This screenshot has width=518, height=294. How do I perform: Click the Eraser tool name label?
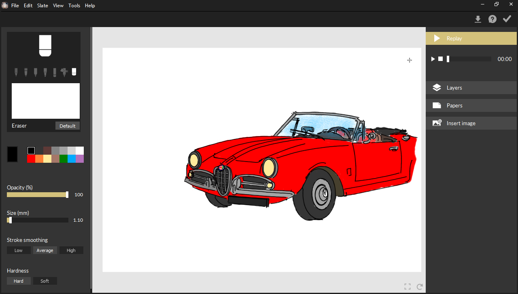(19, 126)
